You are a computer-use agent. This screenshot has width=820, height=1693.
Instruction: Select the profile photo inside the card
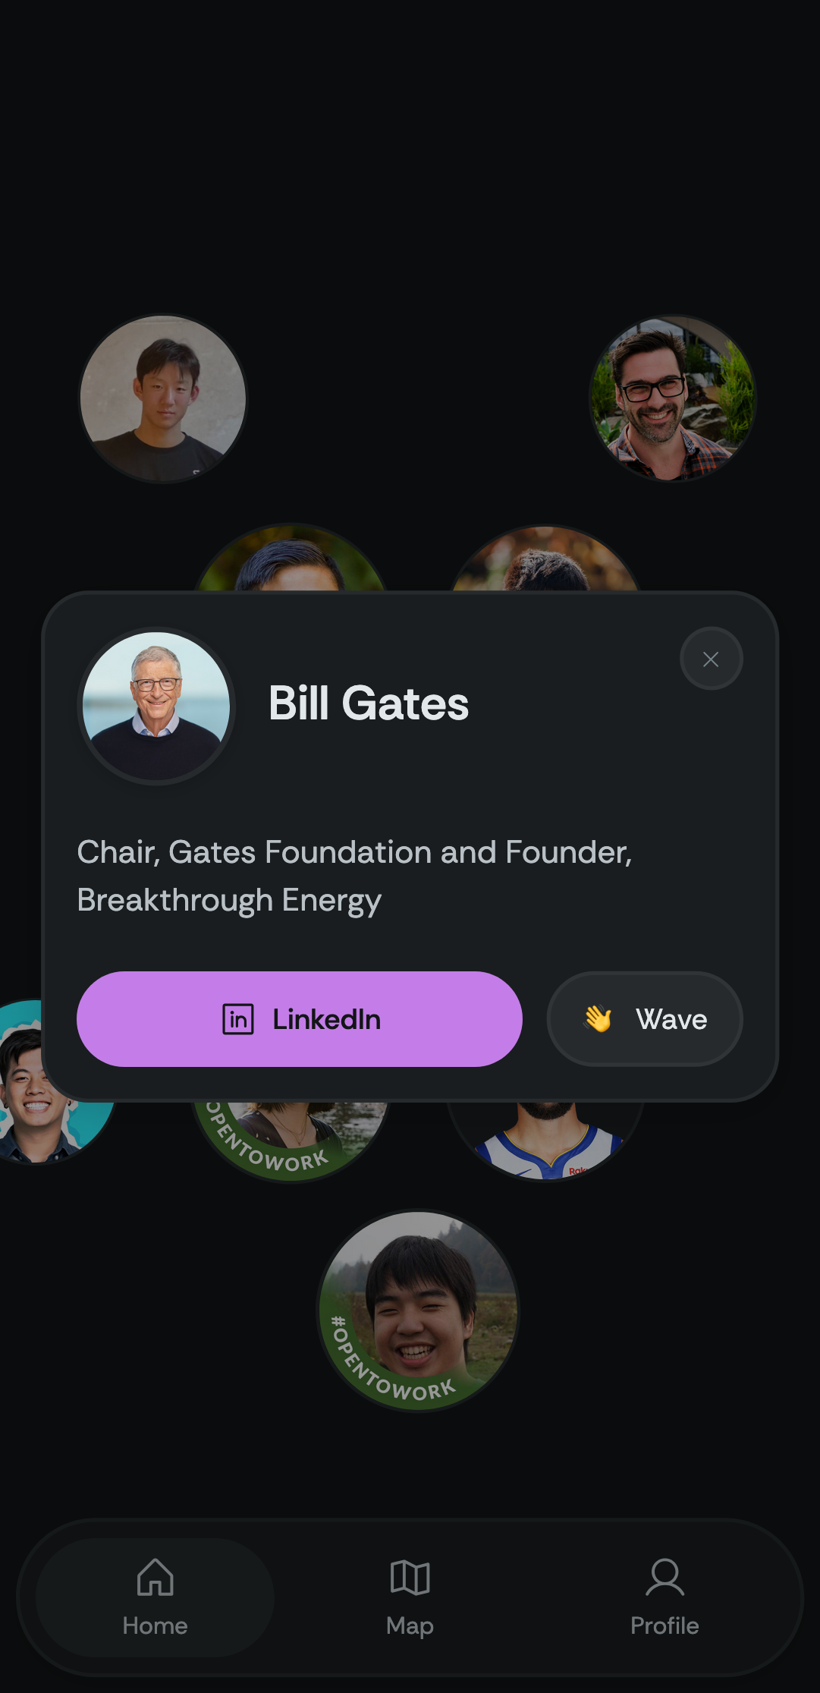tap(156, 706)
